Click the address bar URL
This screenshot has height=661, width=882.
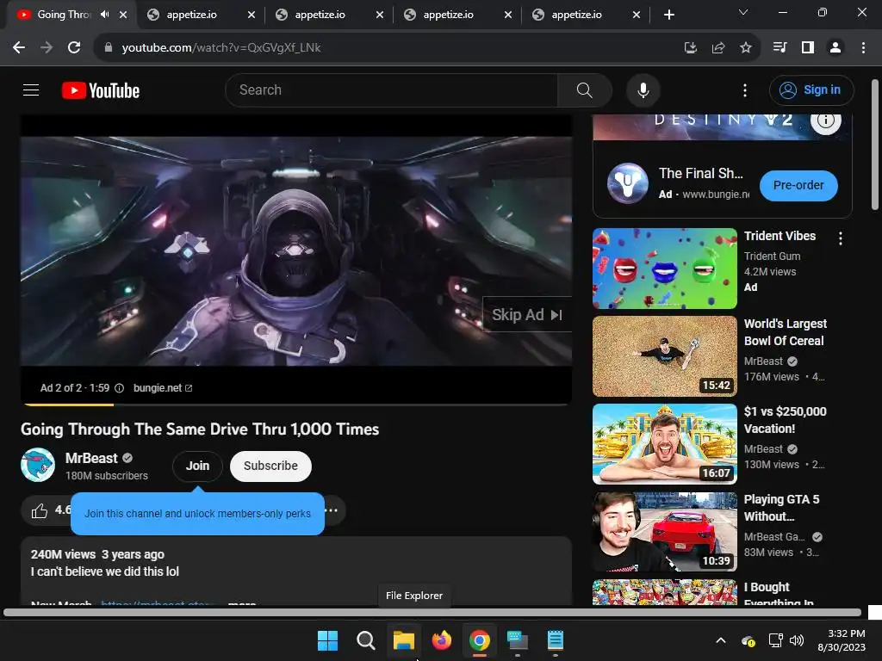click(221, 48)
